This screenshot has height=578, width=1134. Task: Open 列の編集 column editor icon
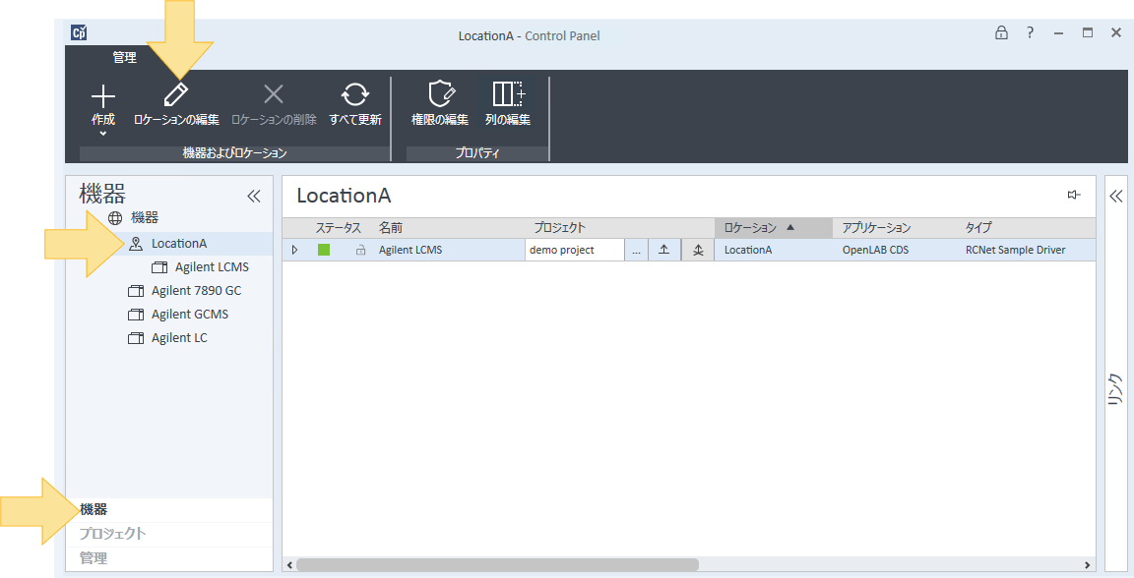[x=507, y=95]
